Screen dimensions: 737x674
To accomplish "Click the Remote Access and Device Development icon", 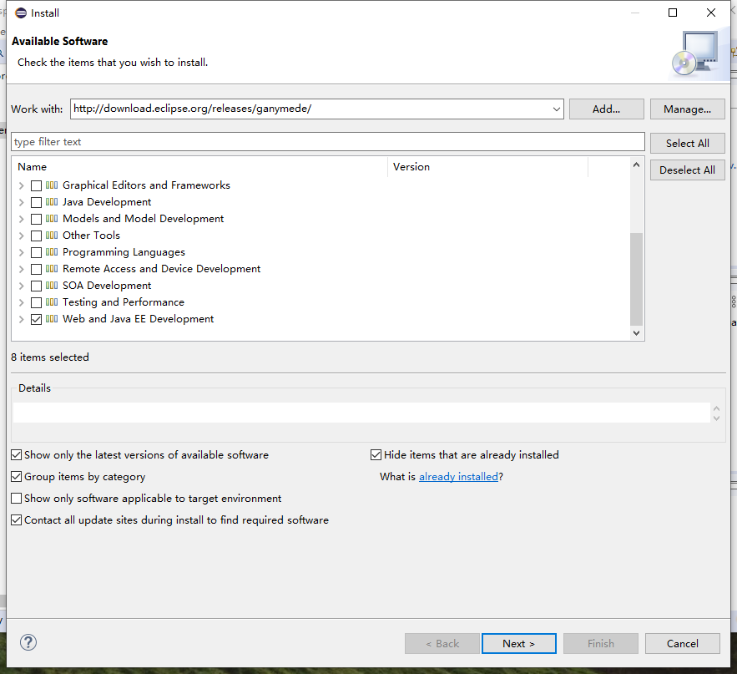I will 52,269.
